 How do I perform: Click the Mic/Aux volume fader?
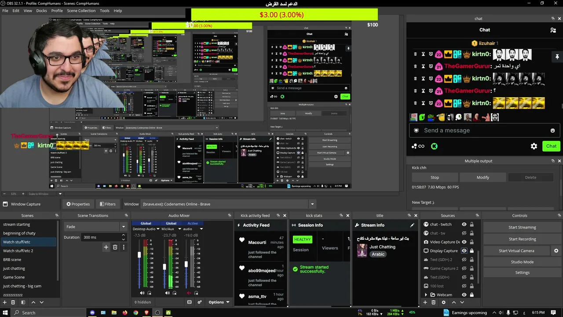coord(165,267)
